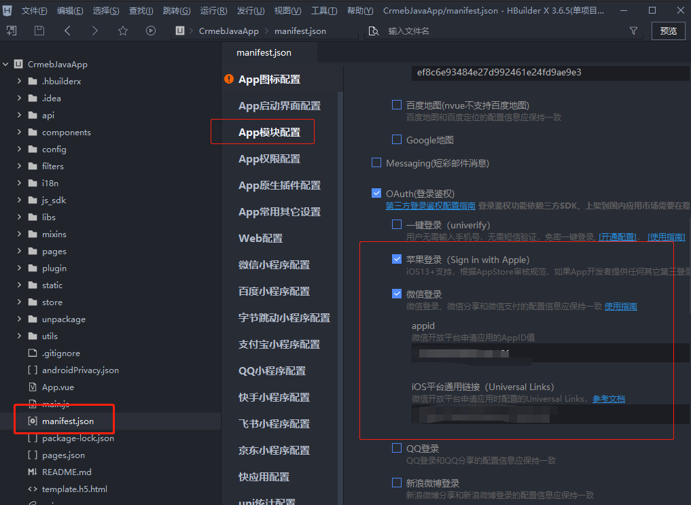The width and height of the screenshot is (691, 505).
Task: Open the 第三方登录鉴权配置指南 link
Action: pyautogui.click(x=430, y=206)
